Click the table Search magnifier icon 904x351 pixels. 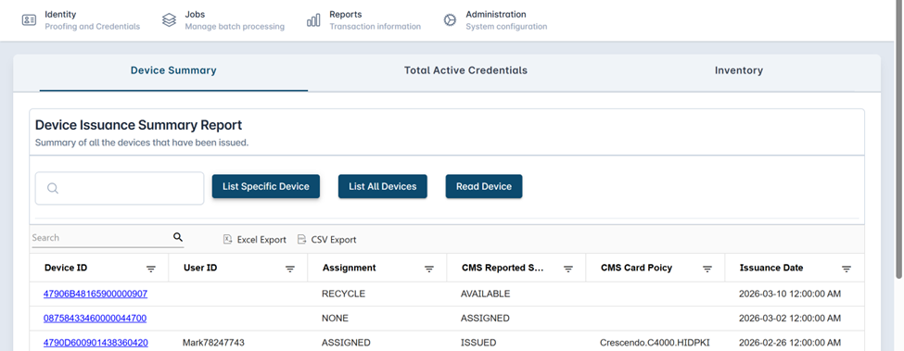click(178, 237)
